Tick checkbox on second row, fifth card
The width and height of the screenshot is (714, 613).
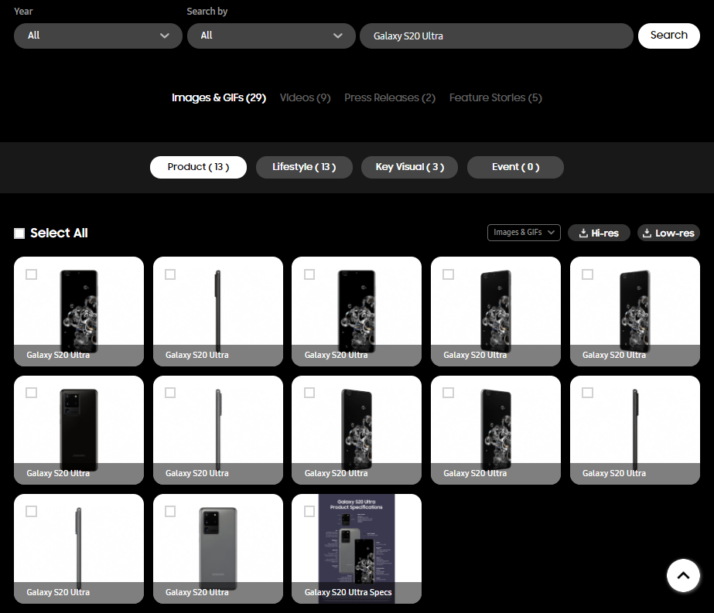[587, 392]
